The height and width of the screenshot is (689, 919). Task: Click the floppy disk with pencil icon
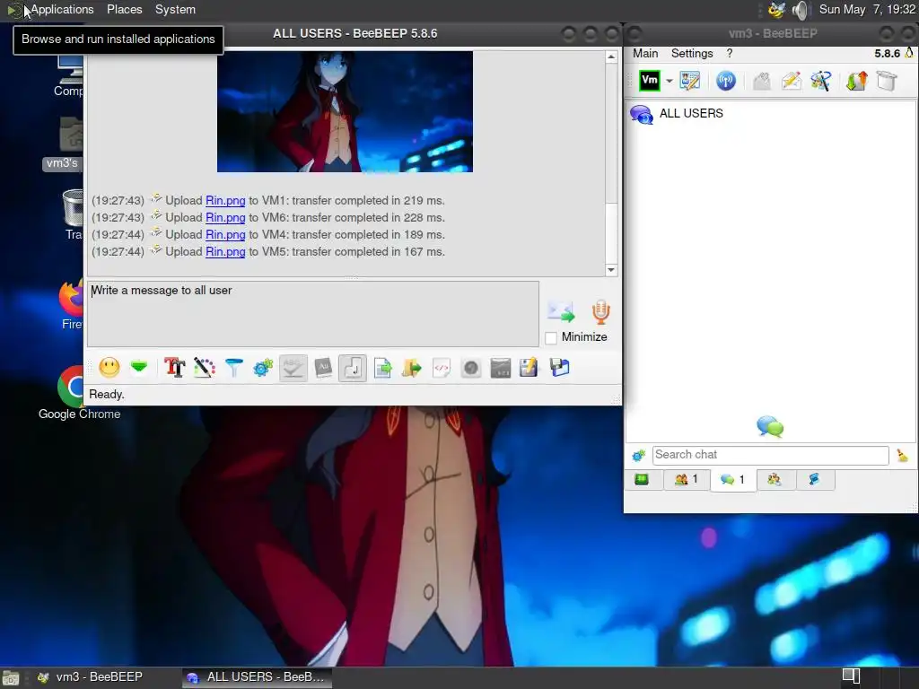[529, 368]
